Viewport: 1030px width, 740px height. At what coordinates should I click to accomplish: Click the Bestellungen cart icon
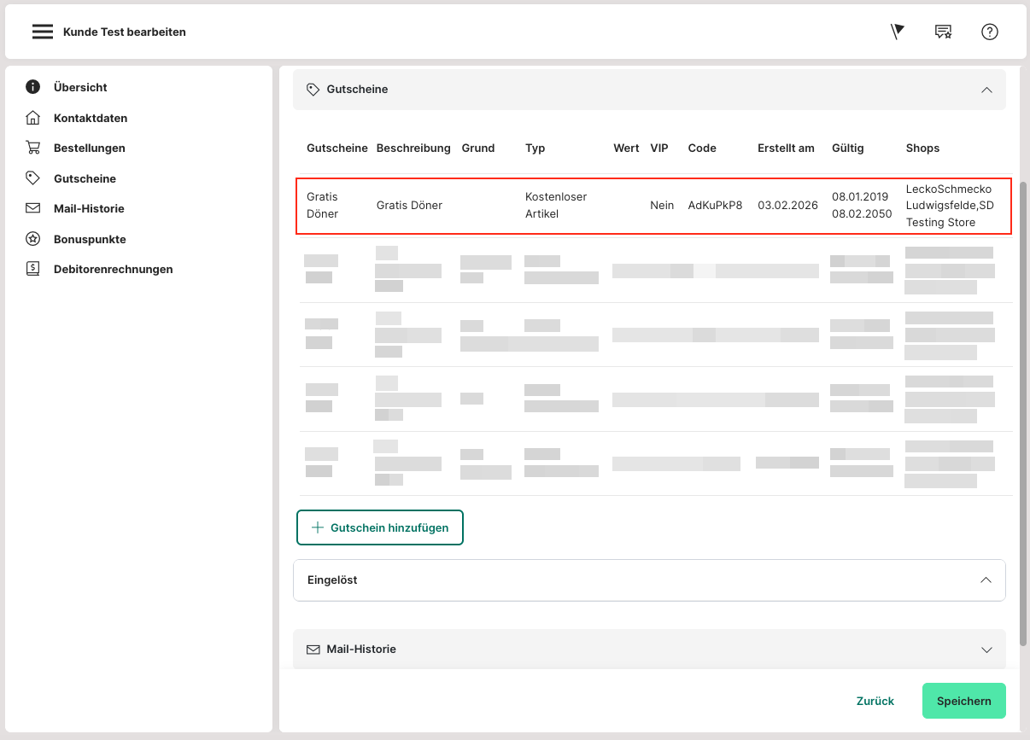(x=33, y=148)
